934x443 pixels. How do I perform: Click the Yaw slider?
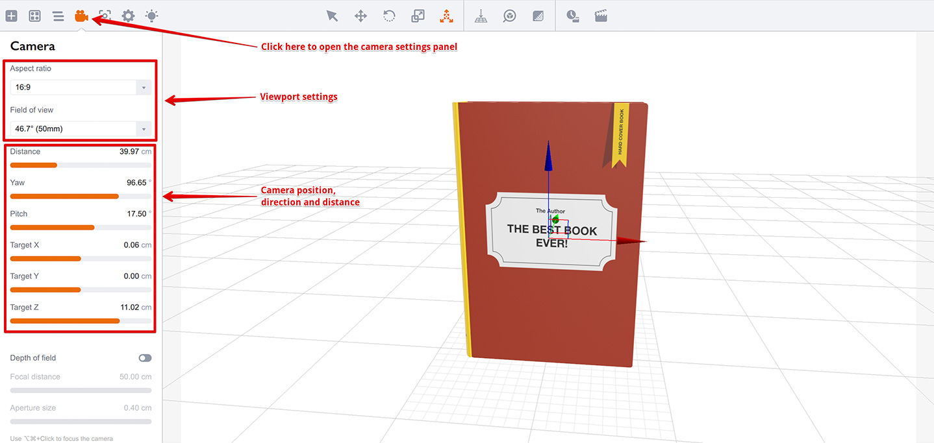point(81,196)
